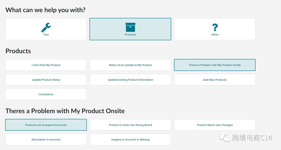The height and width of the screenshot is (150, 281).
Task: Pick 'Update Existing Product Information'
Action: (x=130, y=80)
